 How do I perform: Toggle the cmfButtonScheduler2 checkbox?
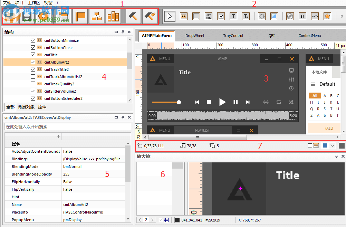(x=33, y=98)
